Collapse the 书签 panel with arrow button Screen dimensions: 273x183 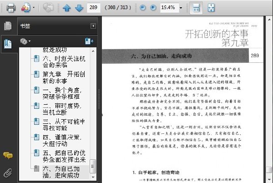93,26
